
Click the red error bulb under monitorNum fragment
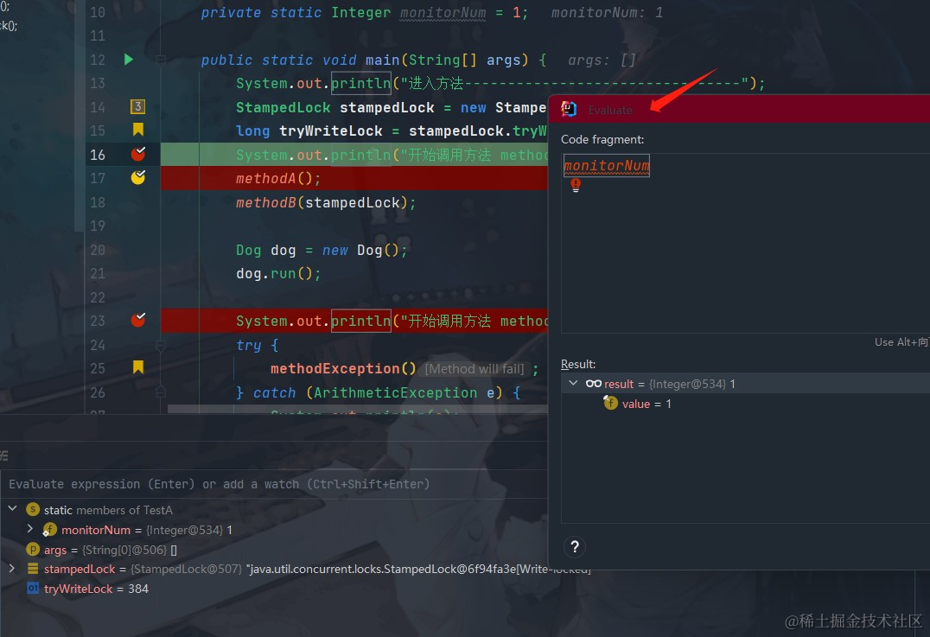[576, 185]
